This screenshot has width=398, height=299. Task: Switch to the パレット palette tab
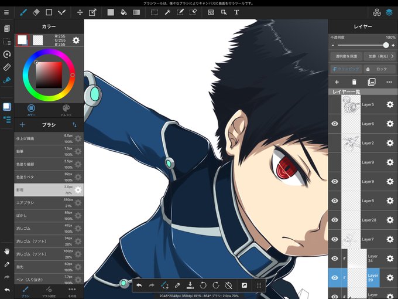(66, 110)
